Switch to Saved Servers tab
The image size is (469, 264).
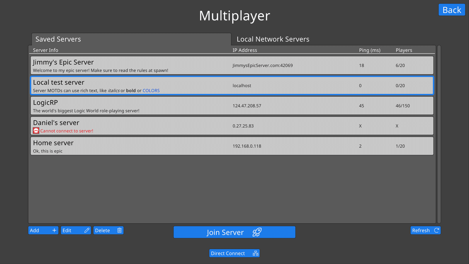click(131, 39)
